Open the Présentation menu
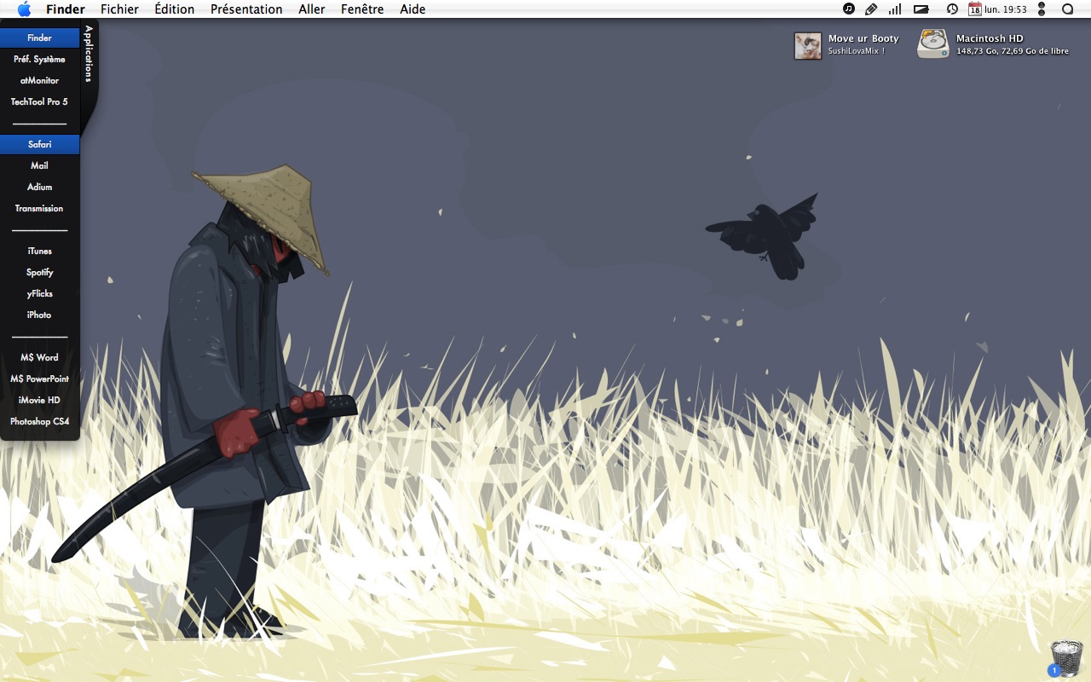This screenshot has width=1091, height=682. (246, 9)
